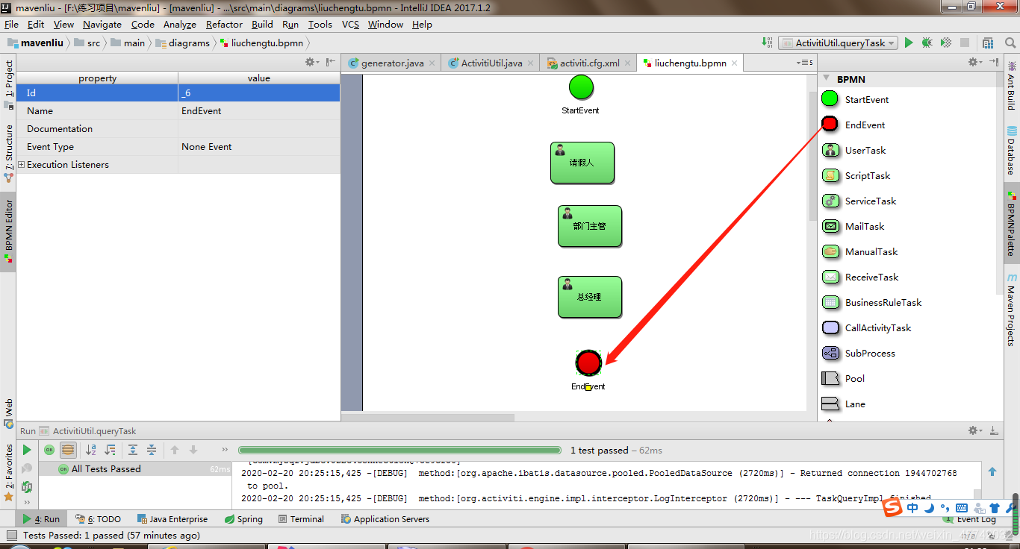1020x549 pixels.
Task: Open the VCS menu
Action: [350, 24]
